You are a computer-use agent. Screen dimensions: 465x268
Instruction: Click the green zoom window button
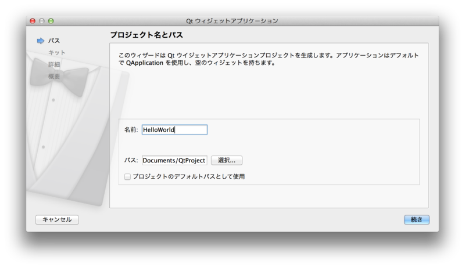[x=51, y=21]
